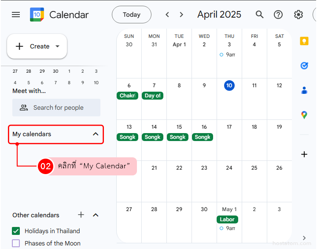Go to the next month
The width and height of the screenshot is (317, 249).
pos(181,15)
